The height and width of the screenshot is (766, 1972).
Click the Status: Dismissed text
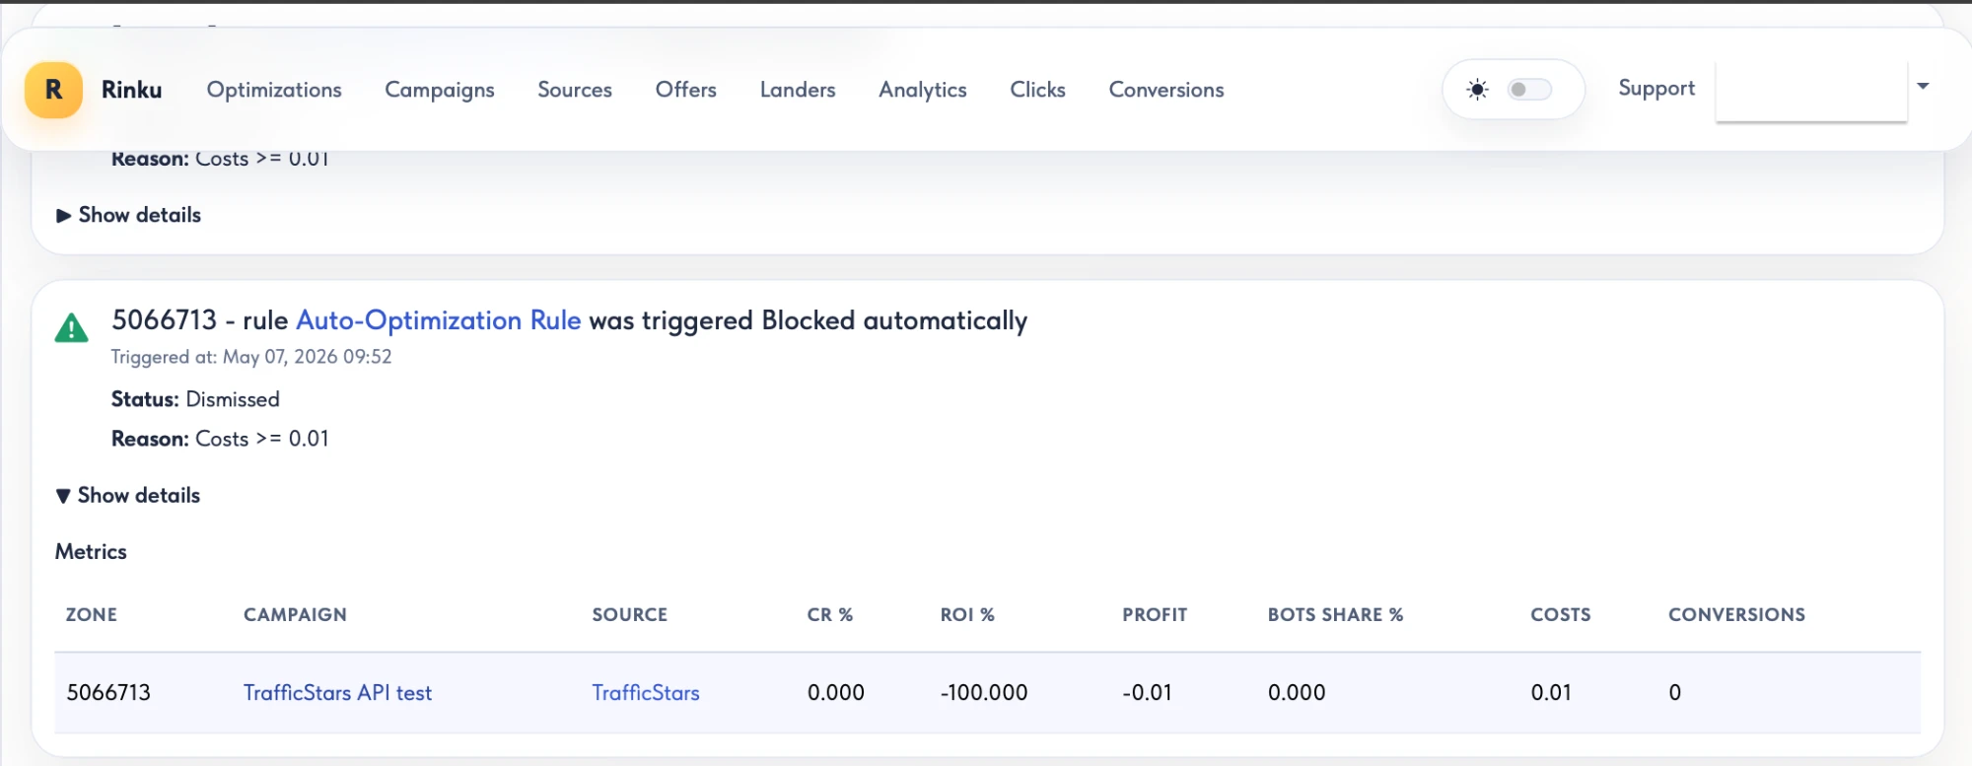coord(195,399)
